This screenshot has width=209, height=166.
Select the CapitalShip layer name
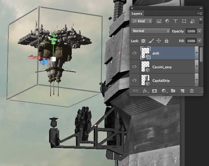coord(161,81)
